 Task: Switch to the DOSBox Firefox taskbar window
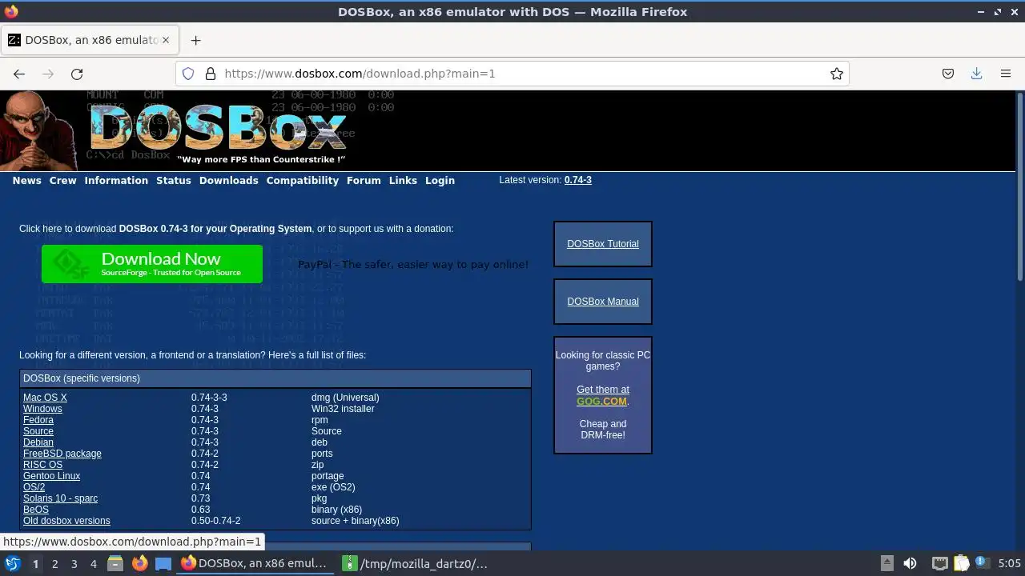coord(256,563)
